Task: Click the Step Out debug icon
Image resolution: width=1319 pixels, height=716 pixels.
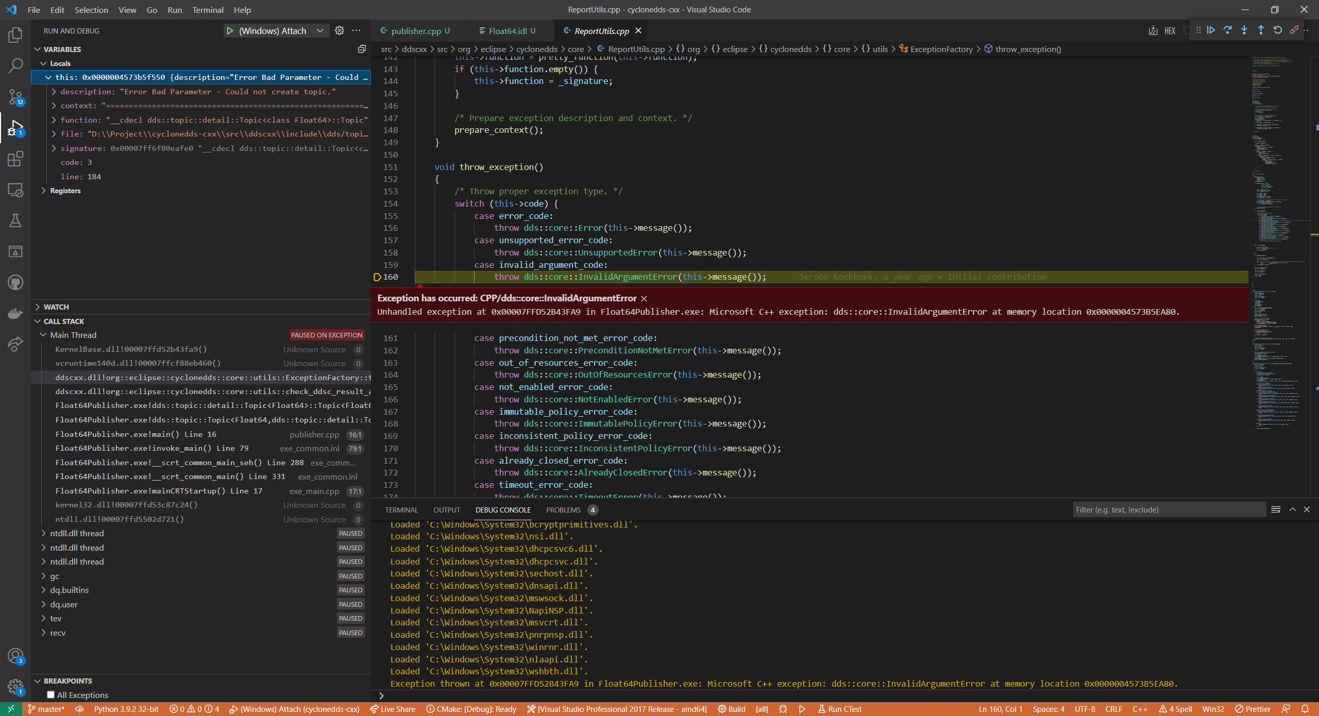Action: [x=1261, y=30]
